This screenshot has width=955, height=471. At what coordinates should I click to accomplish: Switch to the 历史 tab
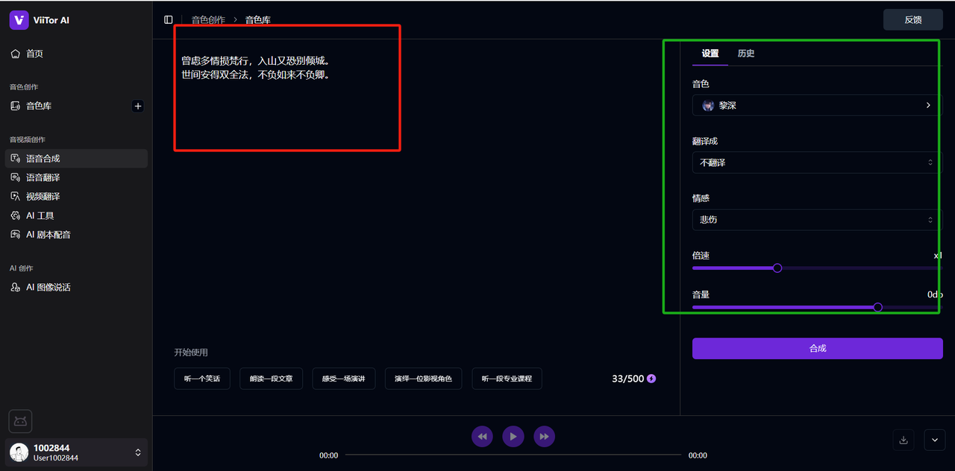coord(746,54)
